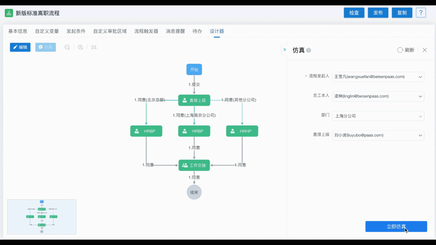Zoom out the flow canvas

(67, 47)
